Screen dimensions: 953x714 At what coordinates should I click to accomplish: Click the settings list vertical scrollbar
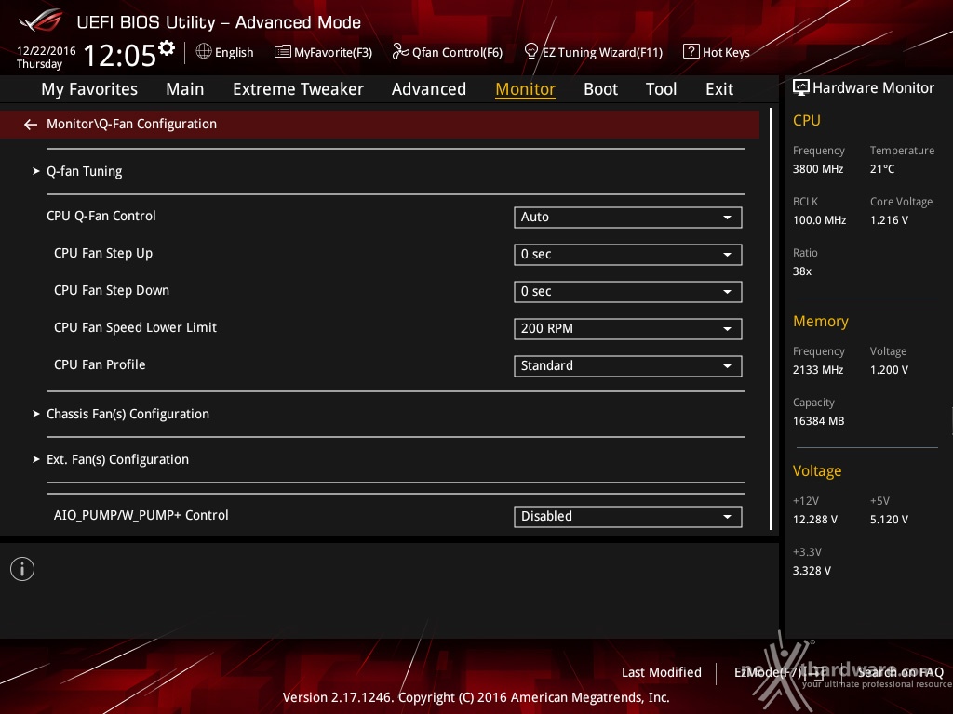pos(771,319)
